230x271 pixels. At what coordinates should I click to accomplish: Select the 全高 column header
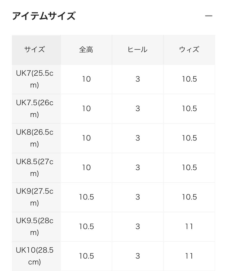tap(86, 49)
